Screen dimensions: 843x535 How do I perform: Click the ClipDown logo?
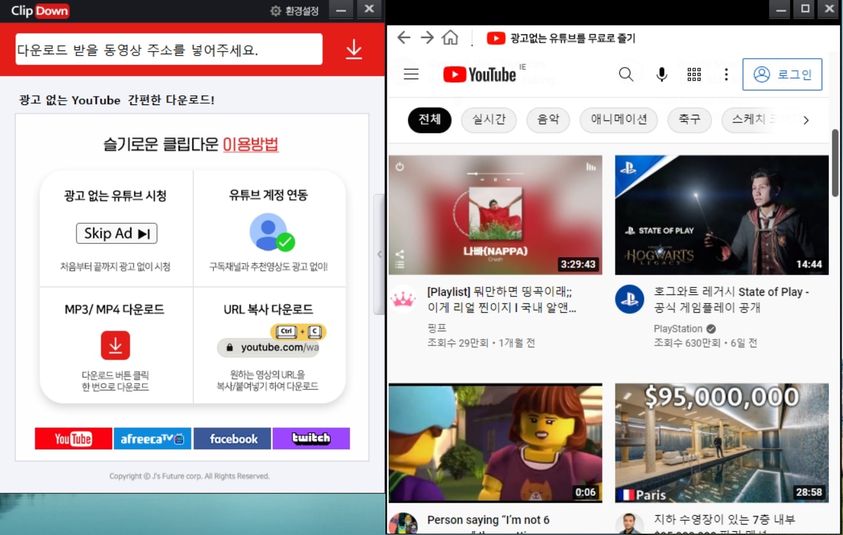(x=40, y=11)
